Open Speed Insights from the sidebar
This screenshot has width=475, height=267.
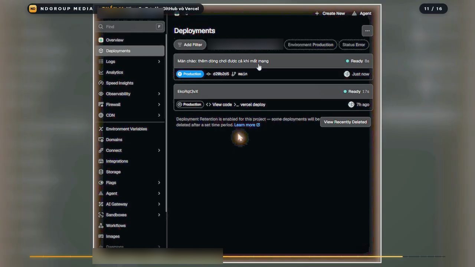(x=130, y=83)
